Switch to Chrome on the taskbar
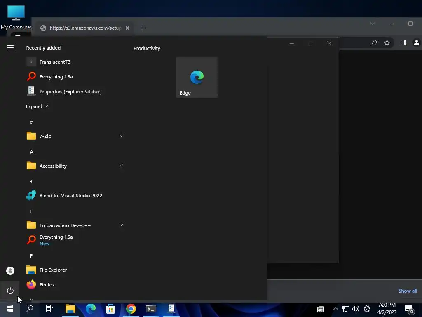The image size is (422, 317). click(131, 309)
